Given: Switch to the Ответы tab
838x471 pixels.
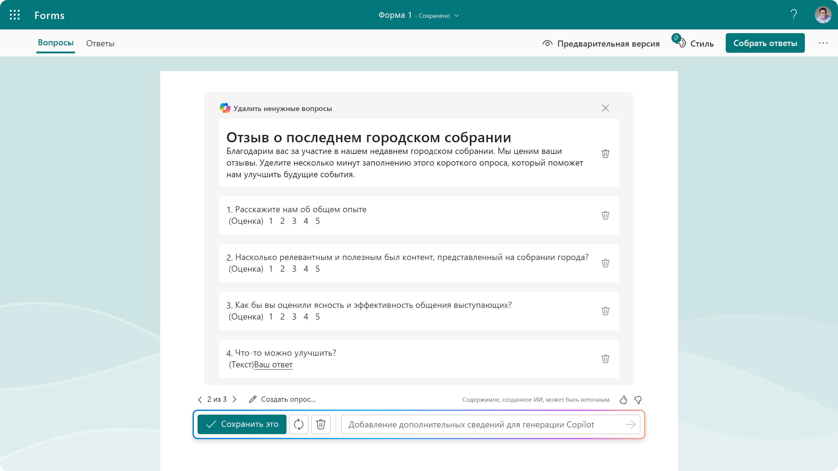Looking at the screenshot, I should tap(100, 44).
